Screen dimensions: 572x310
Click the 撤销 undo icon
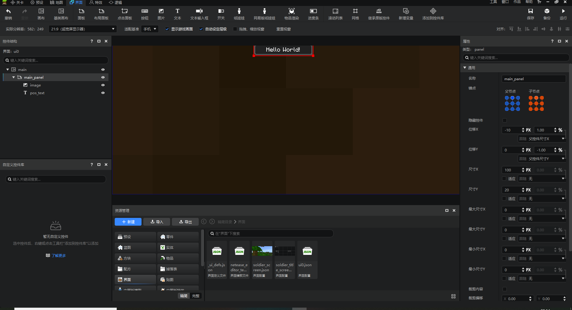[x=8, y=14]
